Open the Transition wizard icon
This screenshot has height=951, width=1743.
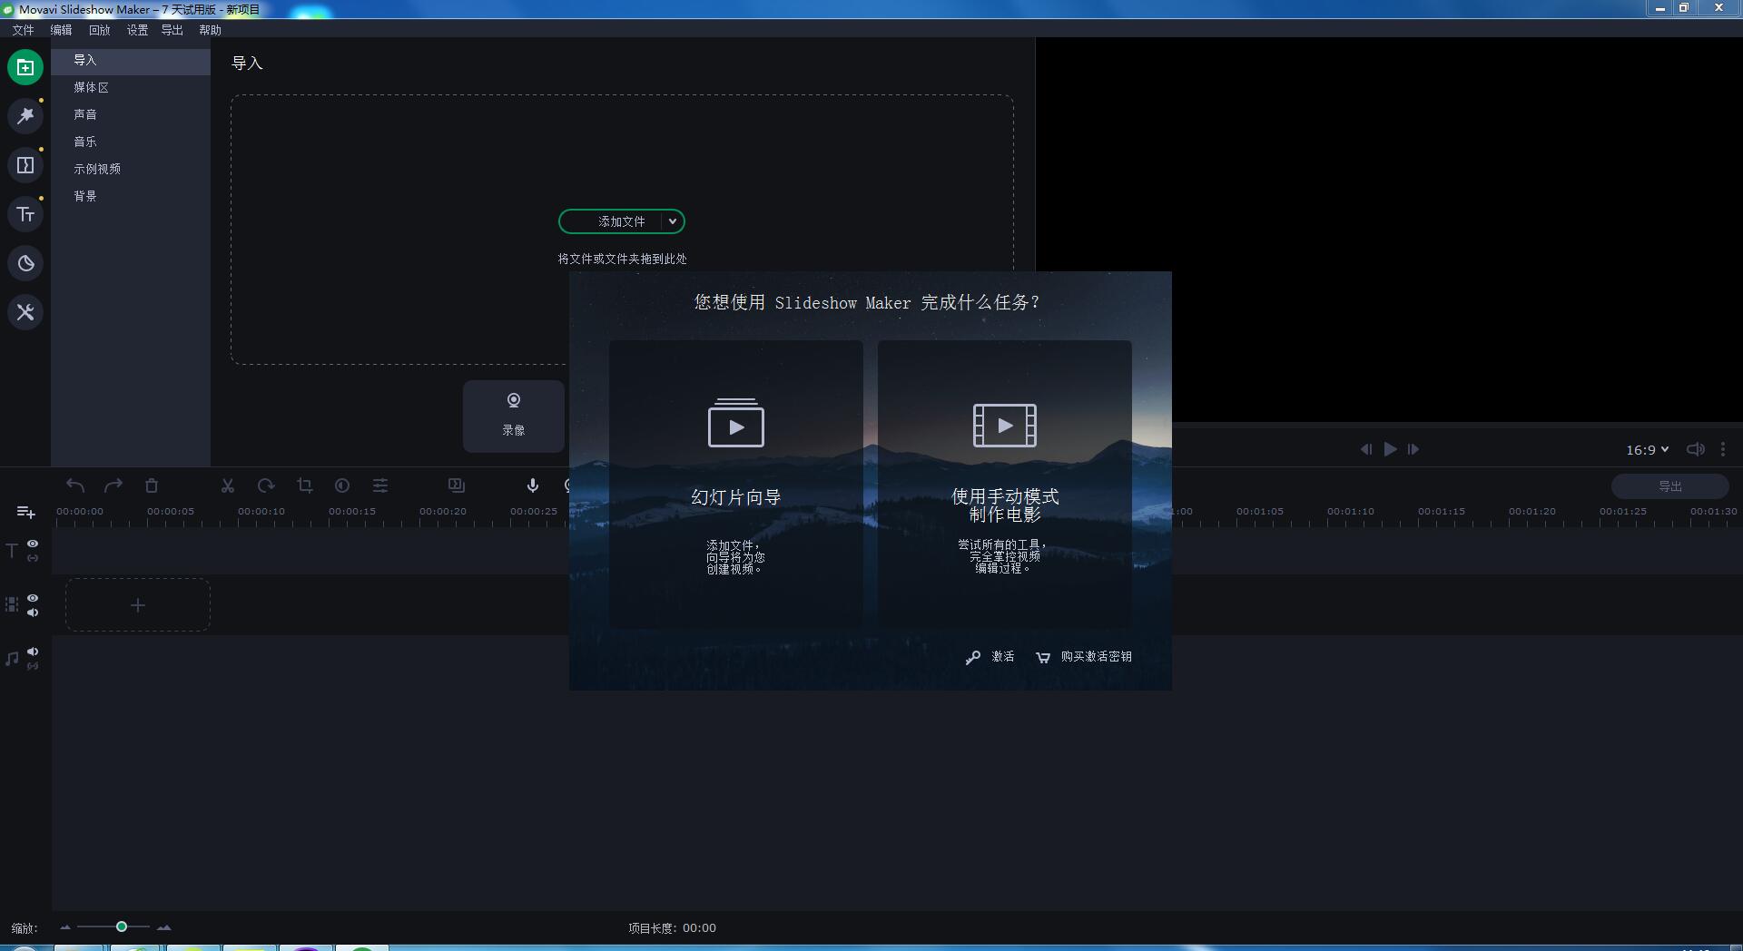457,485
